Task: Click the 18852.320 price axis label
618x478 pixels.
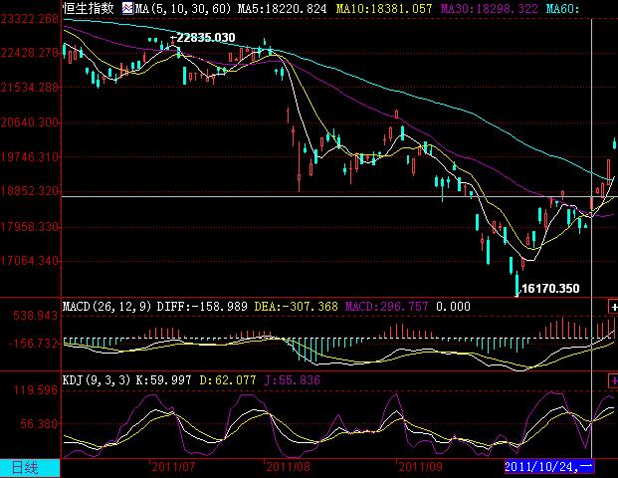Action: click(x=30, y=191)
